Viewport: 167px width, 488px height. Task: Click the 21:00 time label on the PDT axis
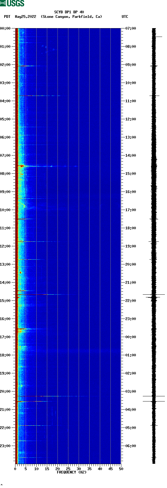click(5, 410)
